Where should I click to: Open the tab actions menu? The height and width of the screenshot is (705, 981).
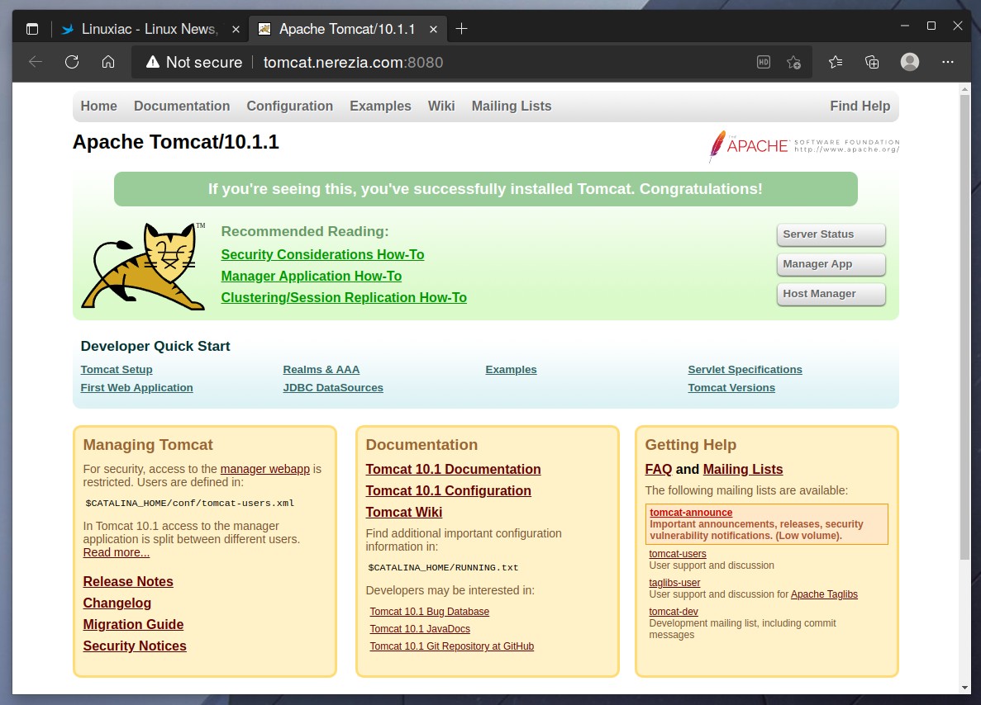[32, 29]
